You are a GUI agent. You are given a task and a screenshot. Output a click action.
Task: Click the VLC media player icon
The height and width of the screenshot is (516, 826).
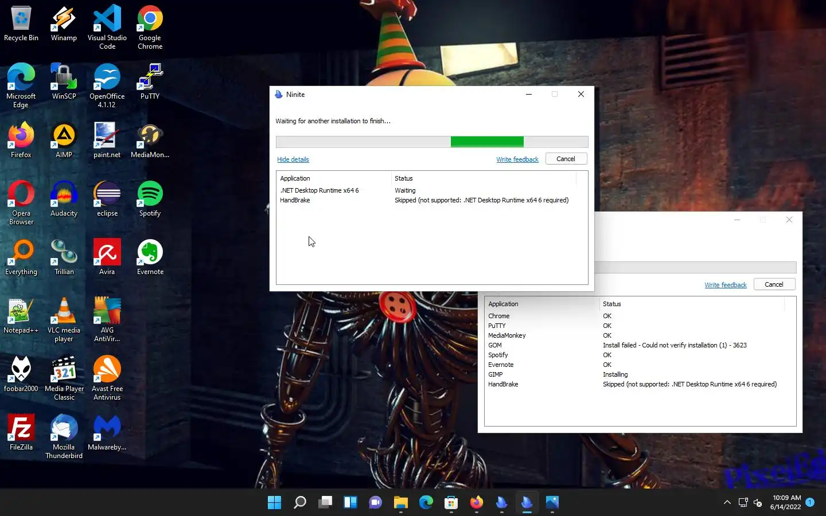pos(64,319)
